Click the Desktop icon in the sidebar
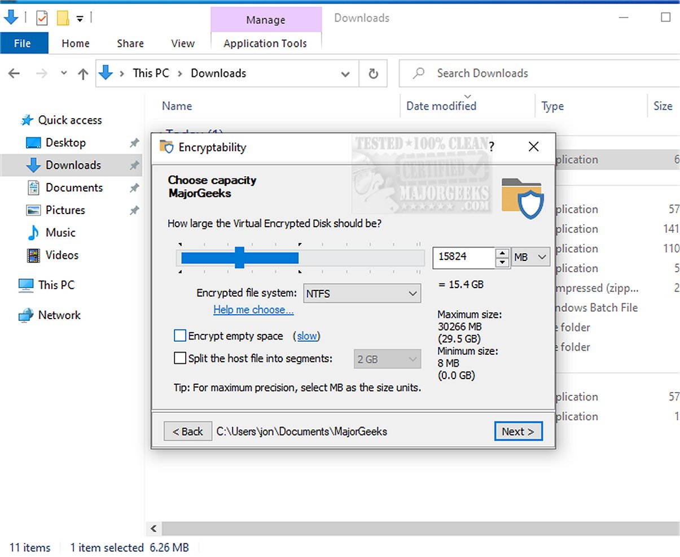Viewport: 680px width, 557px height. [x=34, y=143]
